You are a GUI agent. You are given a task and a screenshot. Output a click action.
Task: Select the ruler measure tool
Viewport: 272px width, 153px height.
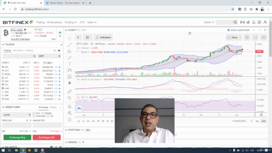[x=70, y=91]
